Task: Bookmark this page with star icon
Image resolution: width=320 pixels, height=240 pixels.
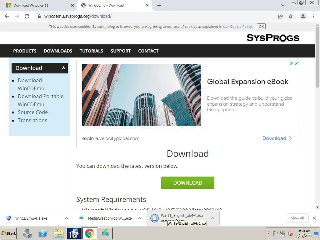Action: click(x=291, y=16)
